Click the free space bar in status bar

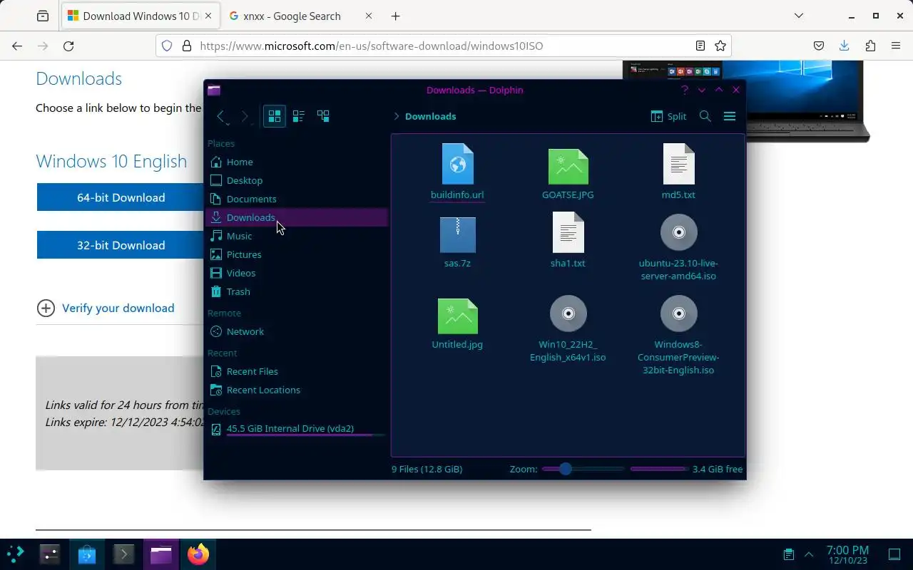[x=659, y=469]
